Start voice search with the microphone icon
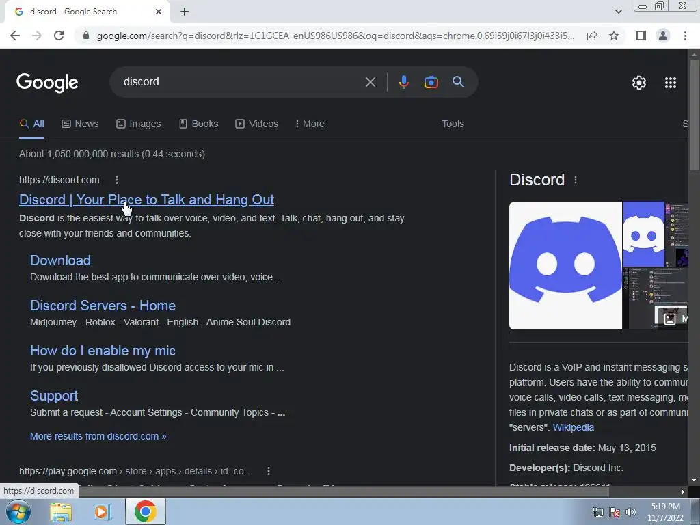The image size is (700, 525). 403,82
